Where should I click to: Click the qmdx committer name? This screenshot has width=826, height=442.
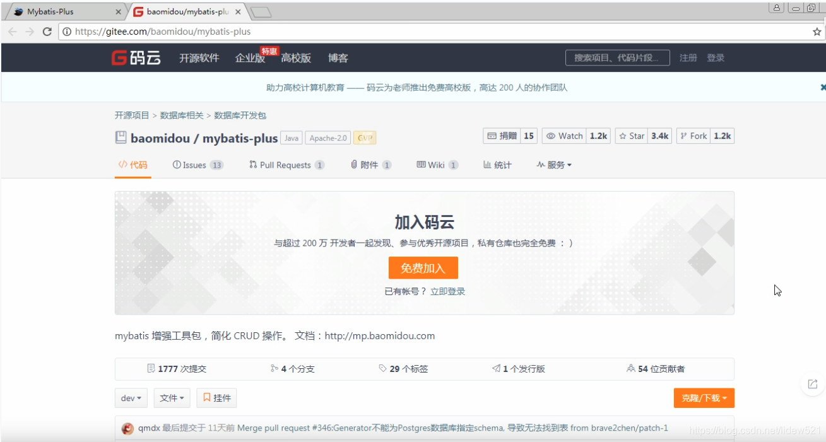149,428
